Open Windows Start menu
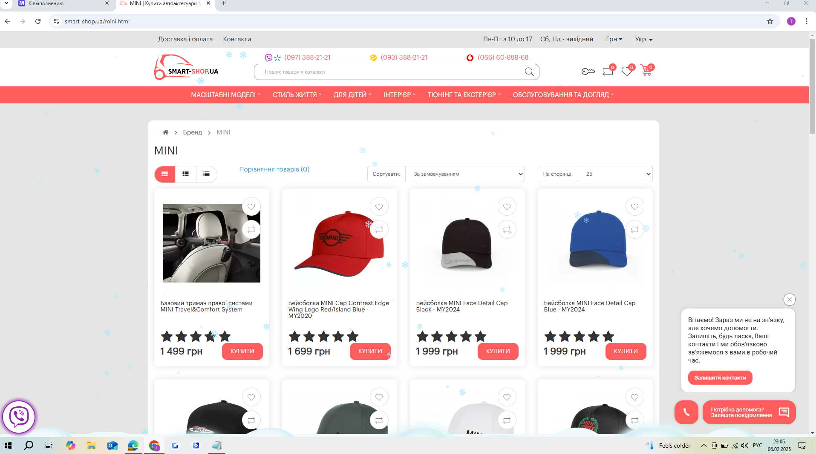This screenshot has height=454, width=816. 8,445
